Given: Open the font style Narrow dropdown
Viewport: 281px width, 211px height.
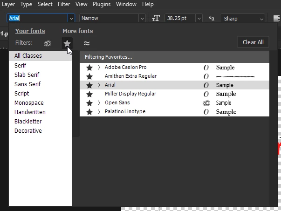Looking at the screenshot, I should click(x=142, y=18).
